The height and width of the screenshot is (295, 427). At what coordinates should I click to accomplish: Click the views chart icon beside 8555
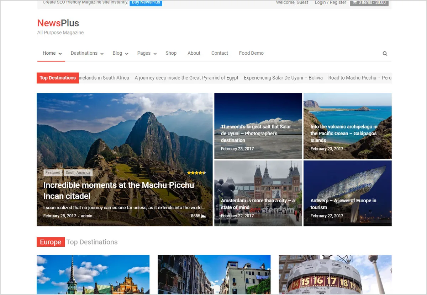click(204, 216)
